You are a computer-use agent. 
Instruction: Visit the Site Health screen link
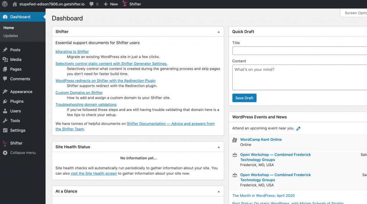click(94, 173)
